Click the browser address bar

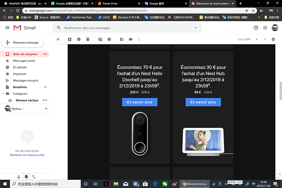click(x=133, y=11)
